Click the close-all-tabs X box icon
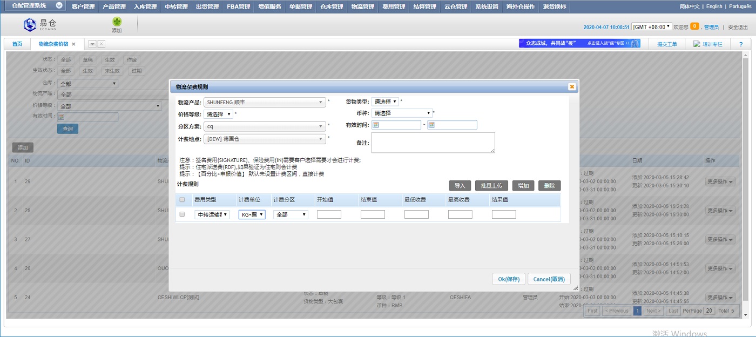This screenshot has height=337, width=756. [102, 44]
